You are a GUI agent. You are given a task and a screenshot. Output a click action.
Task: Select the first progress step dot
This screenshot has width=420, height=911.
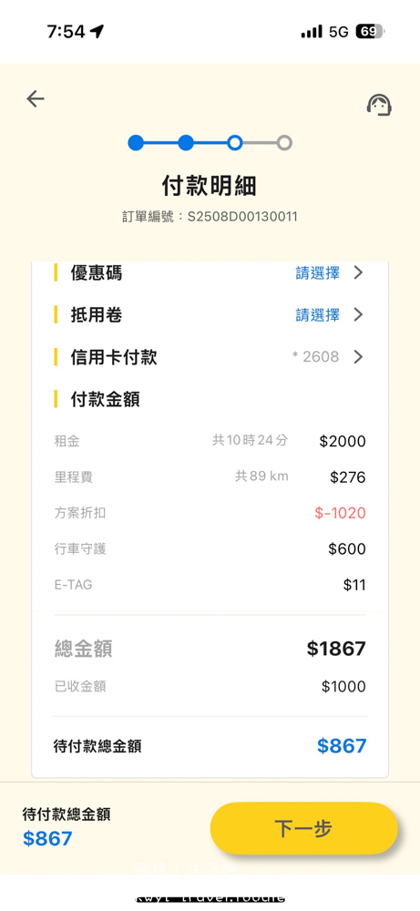tap(136, 143)
